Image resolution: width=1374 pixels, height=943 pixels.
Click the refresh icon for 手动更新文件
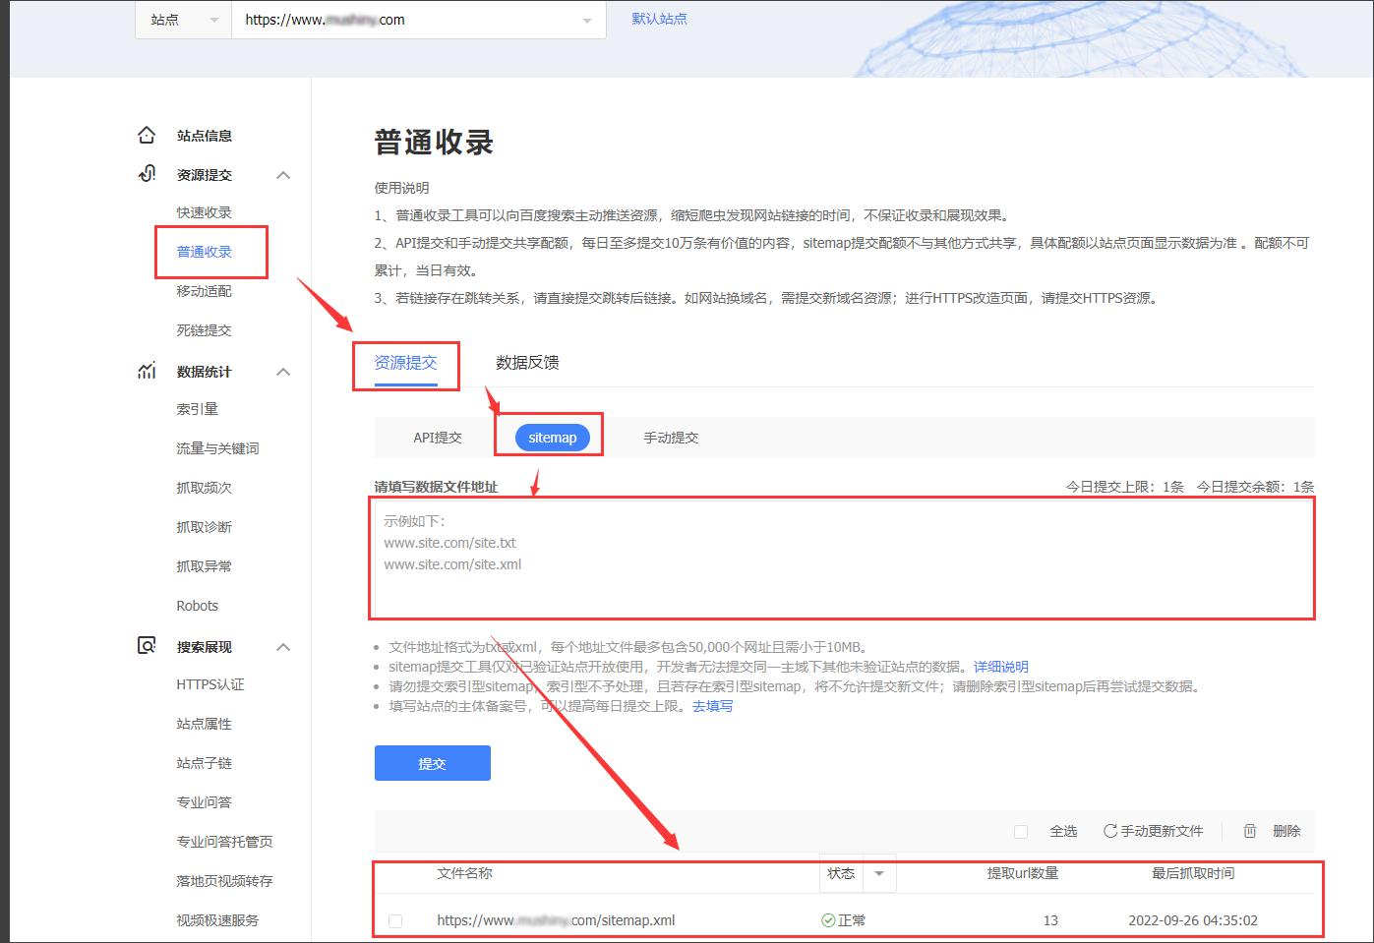coord(1112,831)
